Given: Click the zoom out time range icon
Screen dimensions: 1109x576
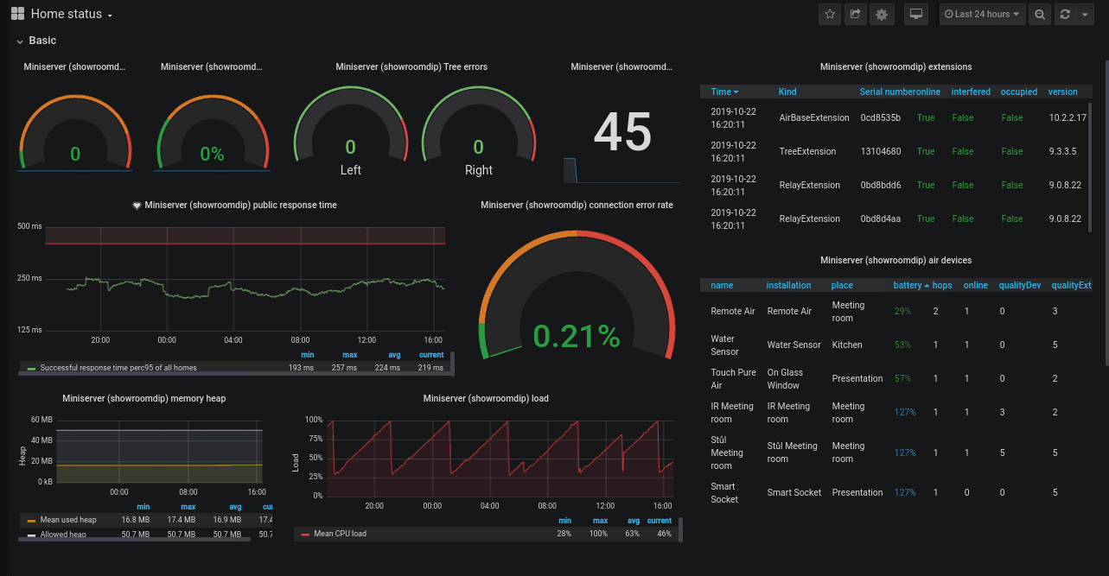Looking at the screenshot, I should [x=1040, y=14].
